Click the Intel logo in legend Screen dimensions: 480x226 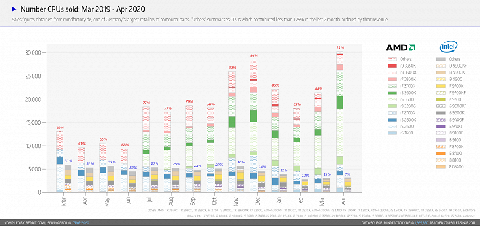449,47
